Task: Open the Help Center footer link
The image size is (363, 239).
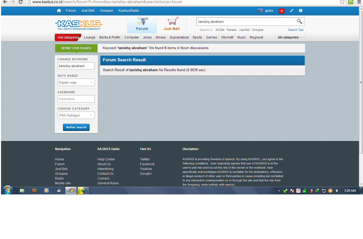Action: pos(106,159)
